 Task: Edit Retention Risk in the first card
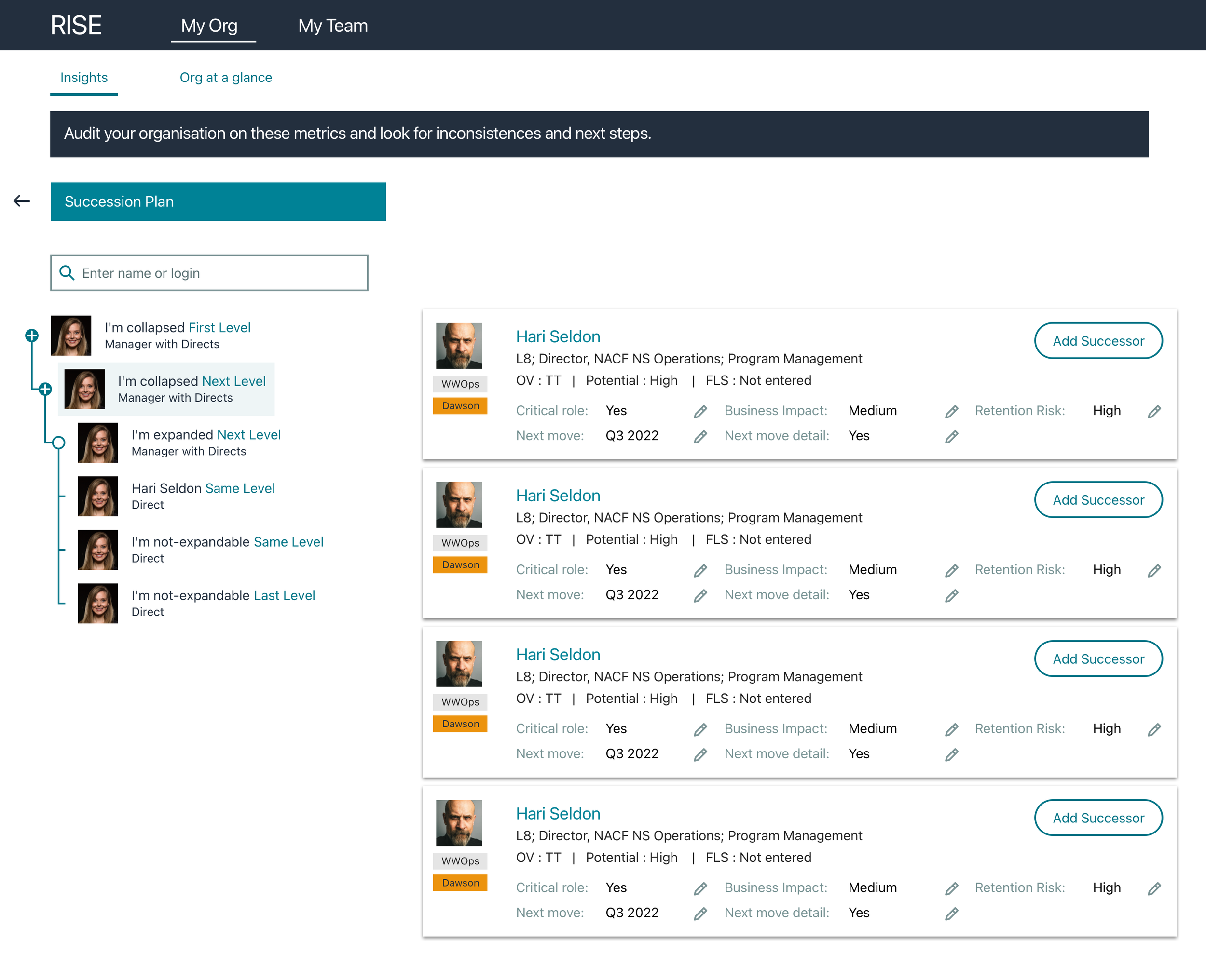pos(1154,412)
